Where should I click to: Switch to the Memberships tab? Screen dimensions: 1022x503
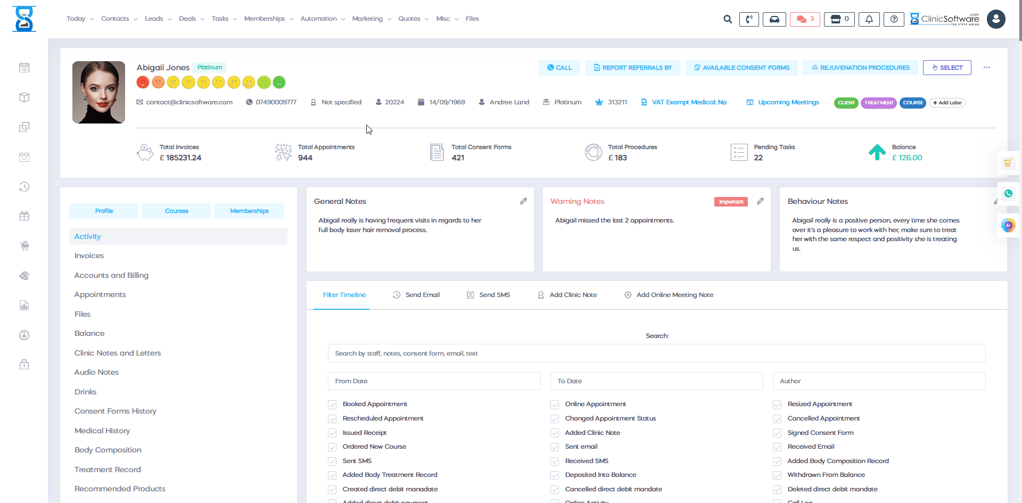tap(249, 211)
